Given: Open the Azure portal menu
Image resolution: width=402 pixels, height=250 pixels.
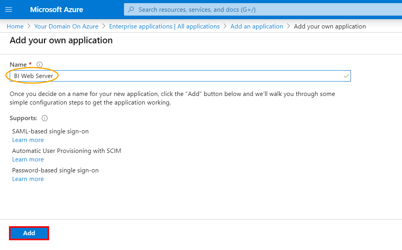Looking at the screenshot, I should (8, 9).
